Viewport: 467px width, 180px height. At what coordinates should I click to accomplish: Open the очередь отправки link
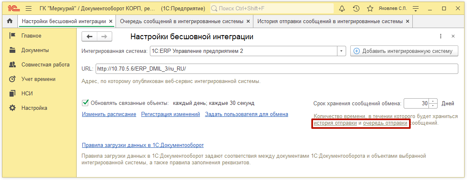(385, 123)
